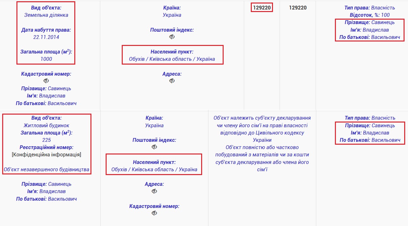Click the '[Конфіденційна інформація]' registration number text
Viewport: 408px width, 226px height.
(x=46, y=154)
